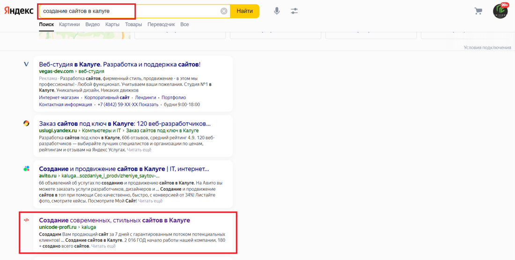Expand Читать ещё in Avito snippet
The image size is (515, 260).
coord(150,201)
